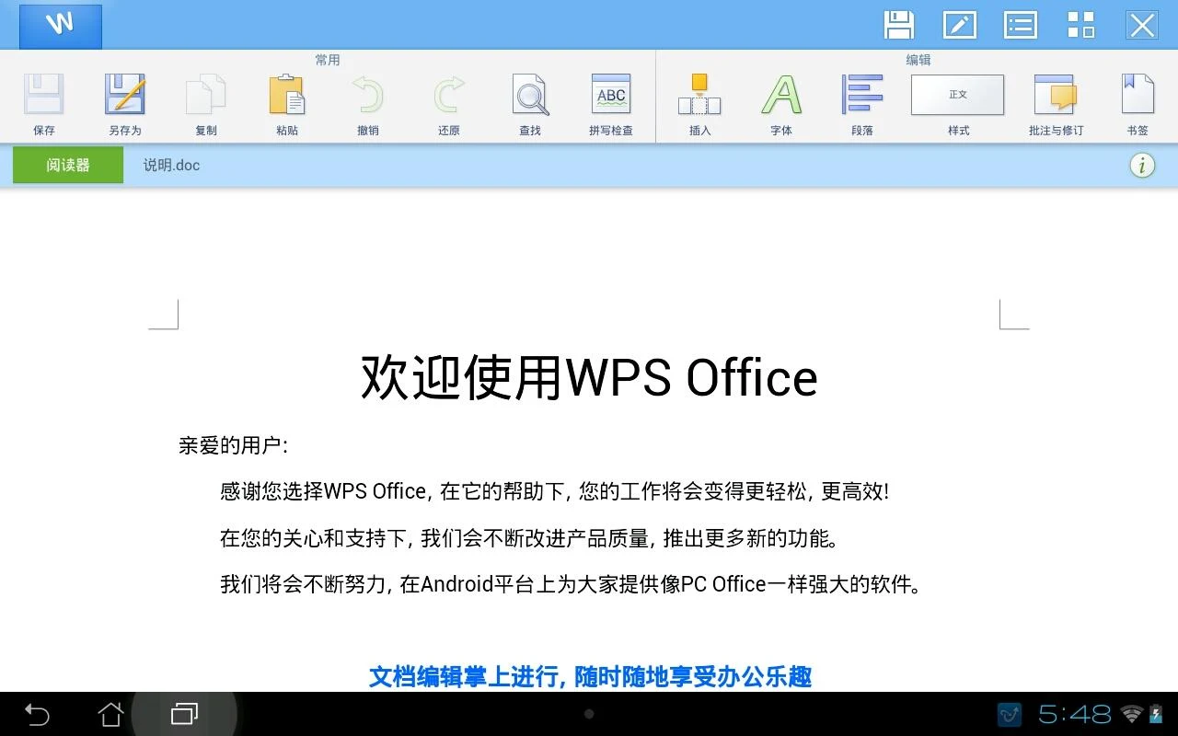Image resolution: width=1178 pixels, height=736 pixels.
Task: Open the WPS Writer logo menu
Action: click(61, 25)
